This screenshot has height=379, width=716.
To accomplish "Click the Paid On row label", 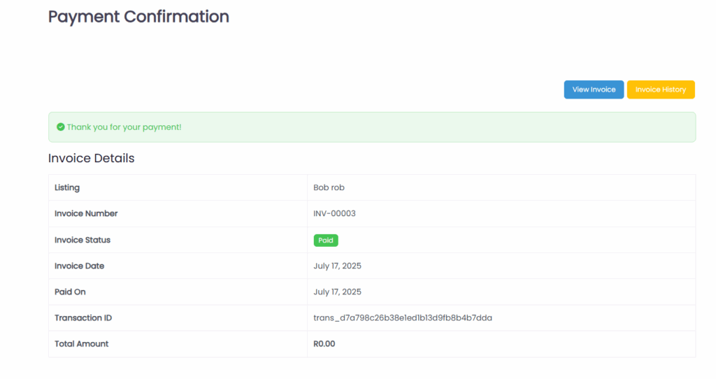I will pyautogui.click(x=70, y=292).
